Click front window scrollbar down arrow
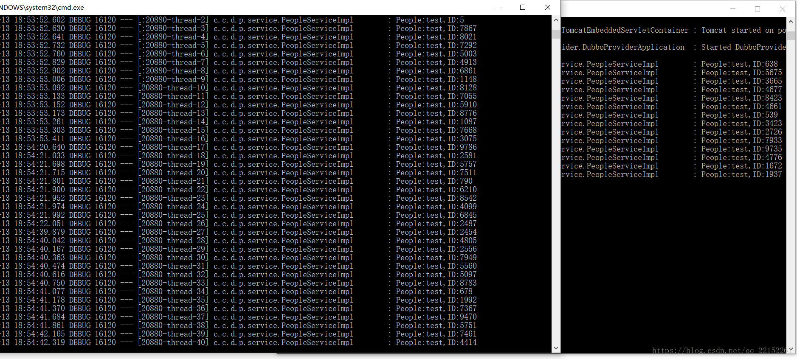The height and width of the screenshot is (359, 797). click(x=556, y=348)
